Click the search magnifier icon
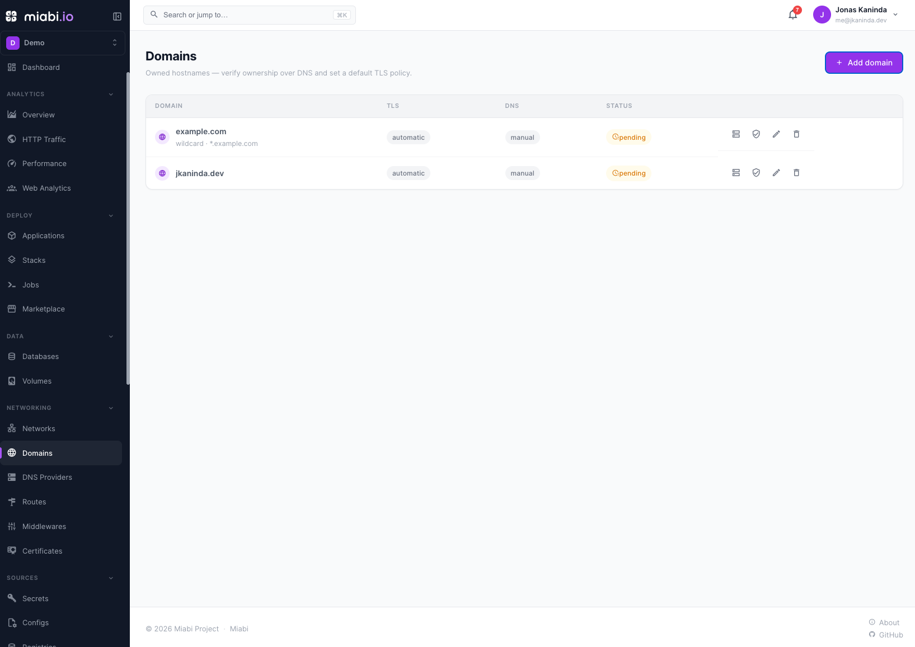This screenshot has width=915, height=647. pyautogui.click(x=154, y=15)
